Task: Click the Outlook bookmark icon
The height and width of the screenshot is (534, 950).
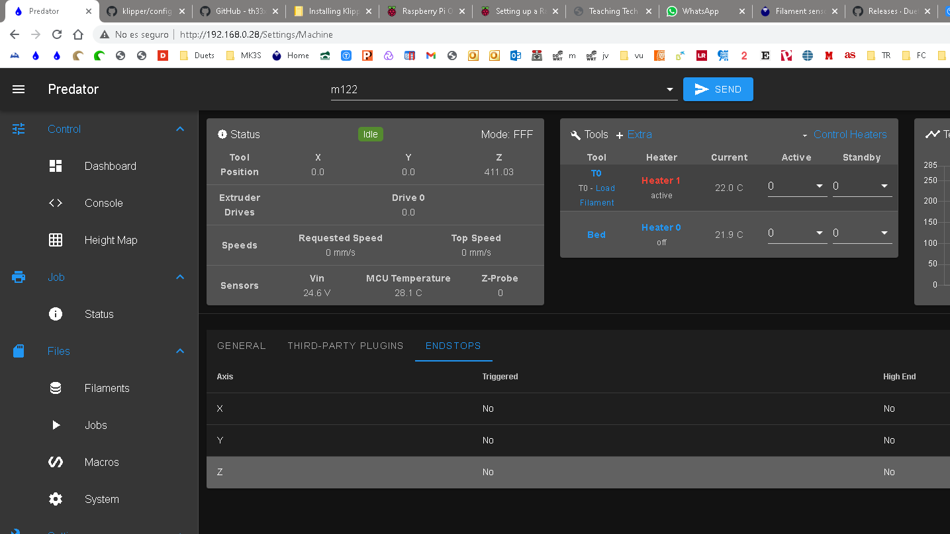Action: click(516, 56)
